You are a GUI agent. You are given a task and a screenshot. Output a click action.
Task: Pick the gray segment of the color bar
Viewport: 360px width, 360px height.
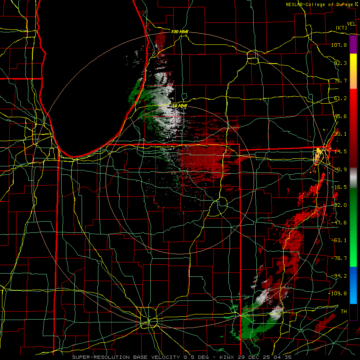tap(353, 178)
